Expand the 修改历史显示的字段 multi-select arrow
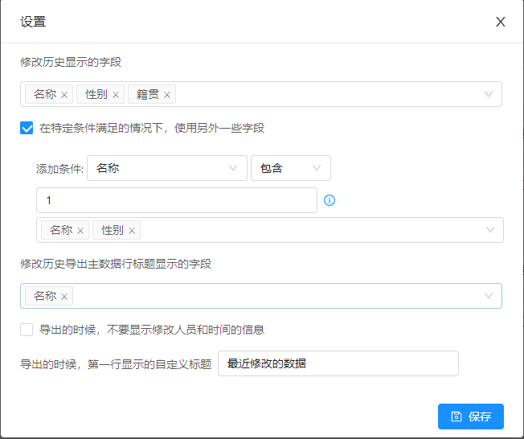 click(489, 94)
